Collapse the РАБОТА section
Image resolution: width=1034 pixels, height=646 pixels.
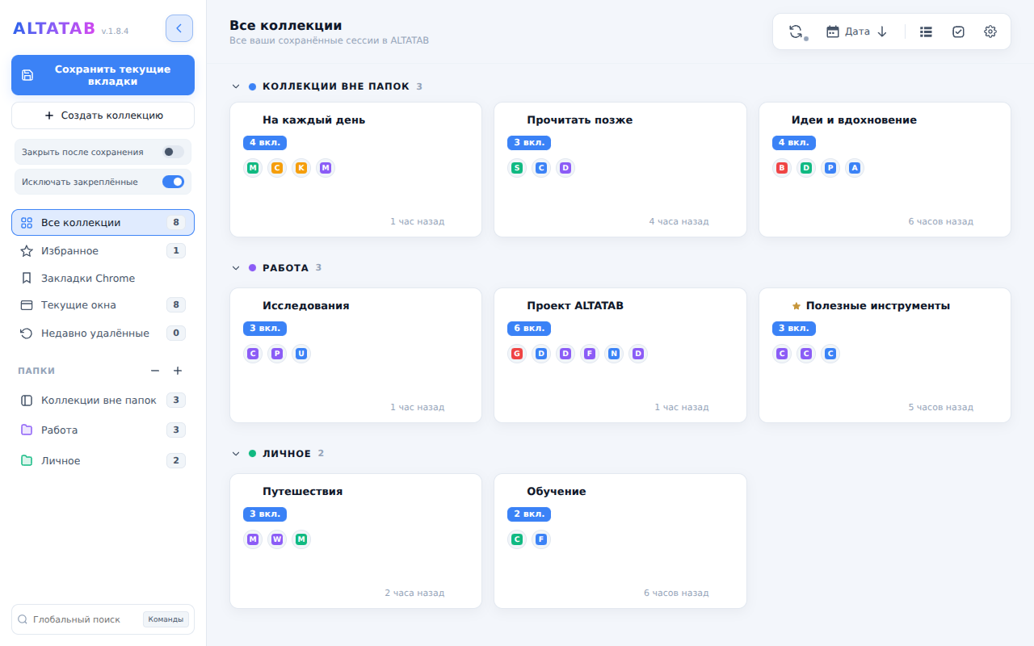(236, 268)
